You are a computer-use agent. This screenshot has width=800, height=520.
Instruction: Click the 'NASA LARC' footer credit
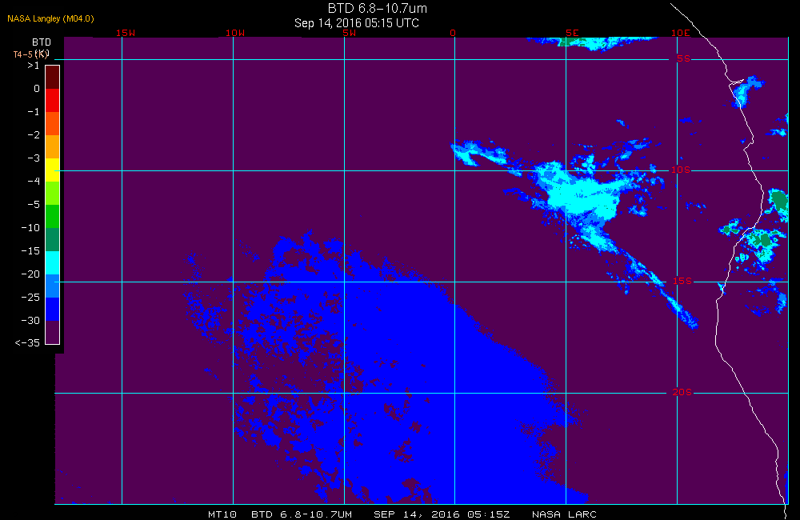pos(564,514)
